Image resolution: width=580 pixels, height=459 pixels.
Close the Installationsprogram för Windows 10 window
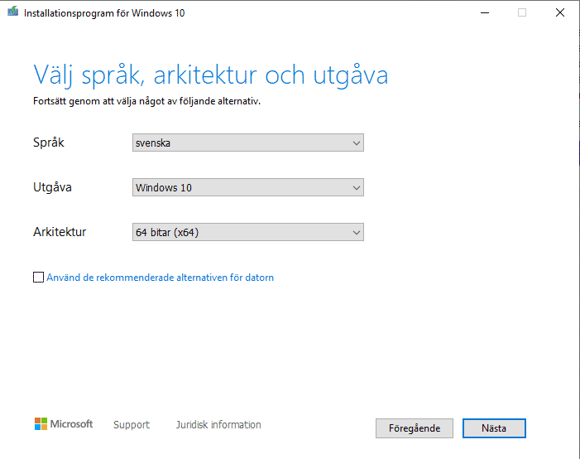tap(560, 12)
